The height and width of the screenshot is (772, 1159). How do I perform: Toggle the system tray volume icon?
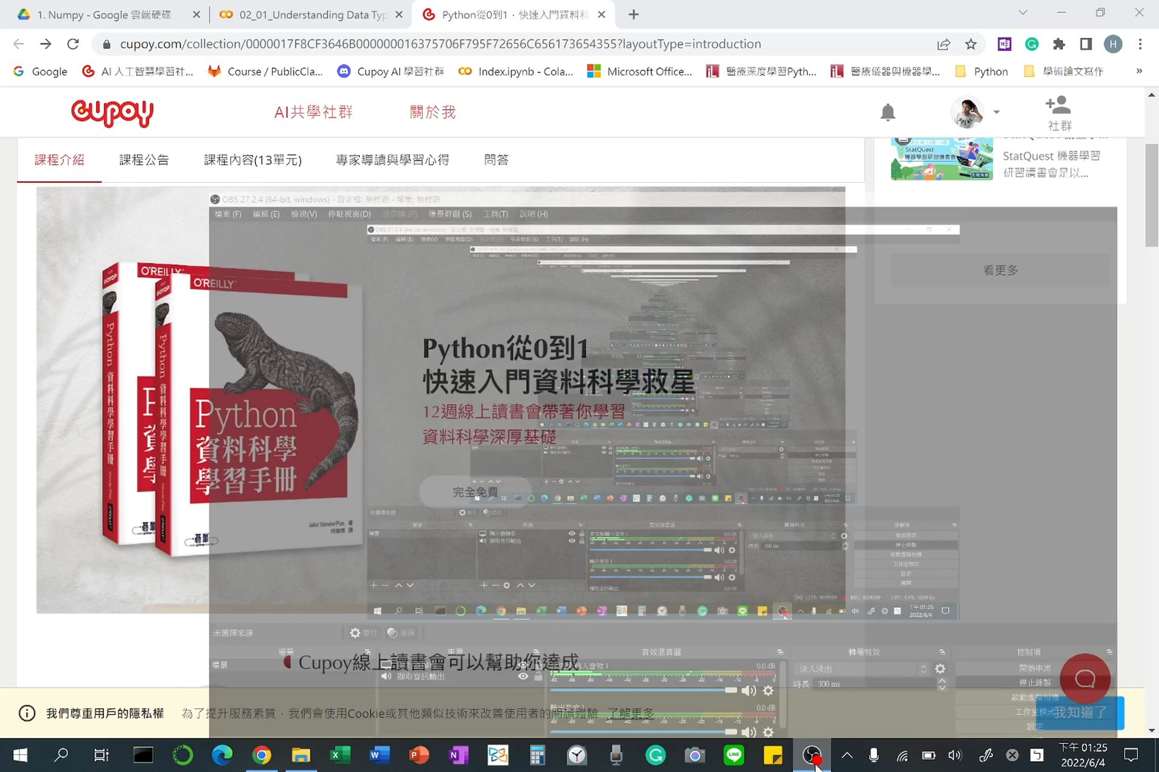coord(954,755)
